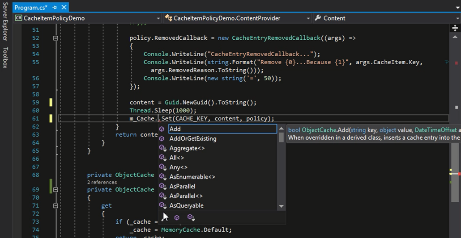This screenshot has width=461, height=238.
Task: Select AsParallel<> in the completion list
Action: [186, 196]
